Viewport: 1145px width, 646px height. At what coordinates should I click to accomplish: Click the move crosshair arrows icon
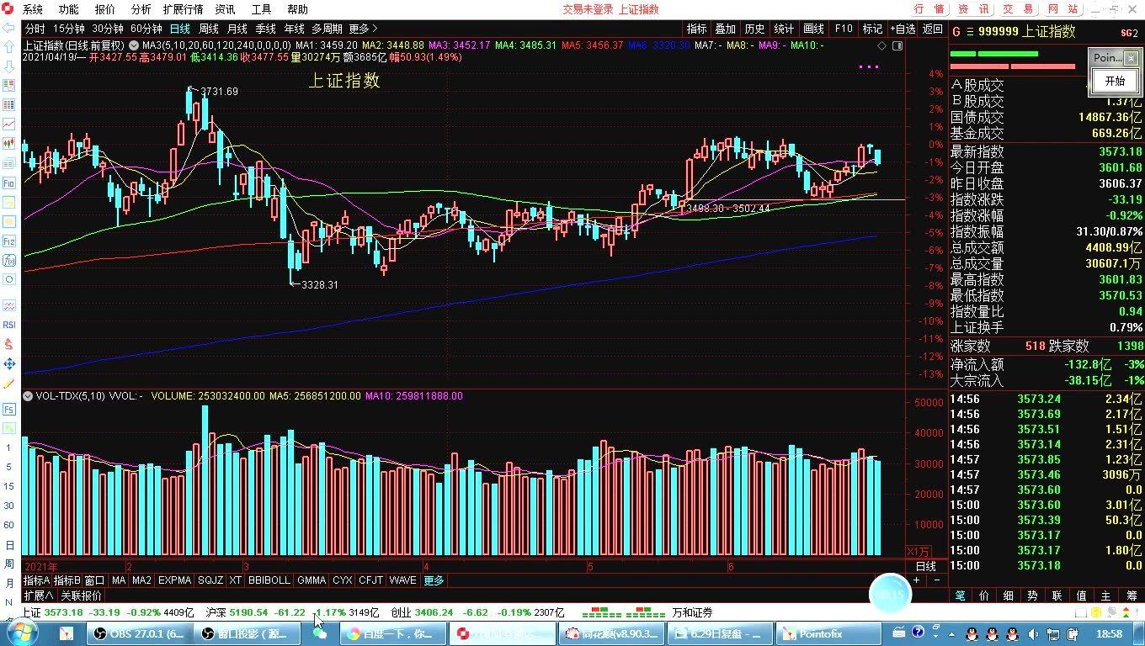[9, 363]
